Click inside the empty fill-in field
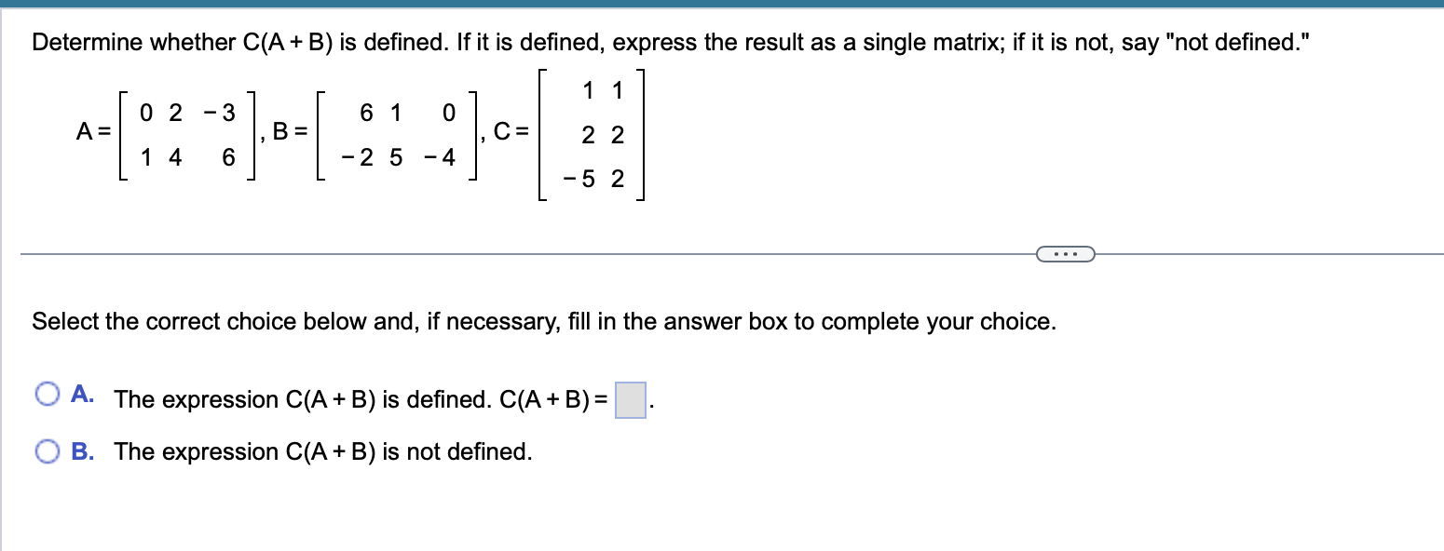Screen dimensions: 1444x551 point(629,398)
